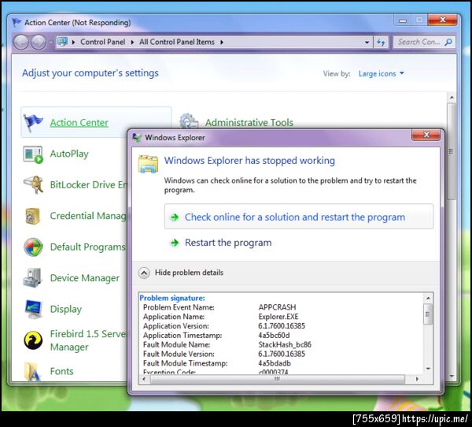Click the StackHash_bc86 fault module name
Screen dimensions: 472x427
(x=285, y=345)
